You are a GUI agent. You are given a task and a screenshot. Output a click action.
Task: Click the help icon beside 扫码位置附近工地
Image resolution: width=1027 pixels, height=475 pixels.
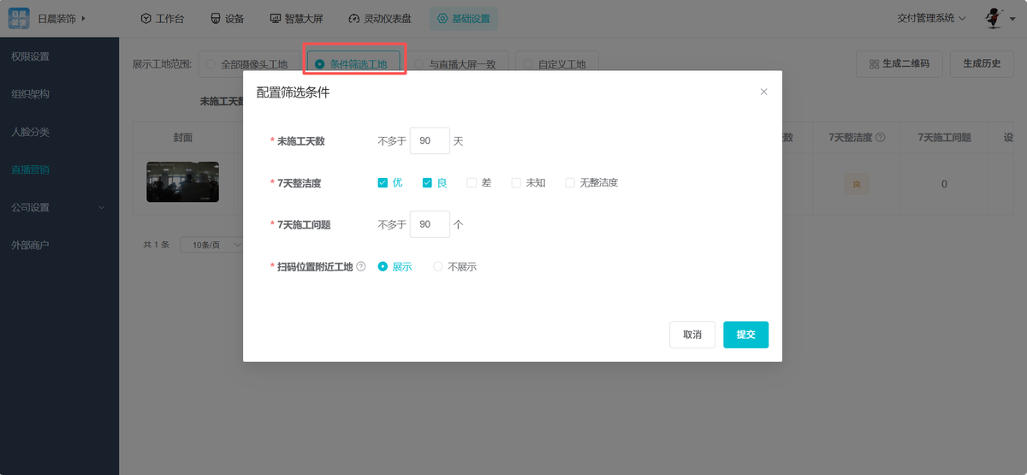click(x=361, y=267)
